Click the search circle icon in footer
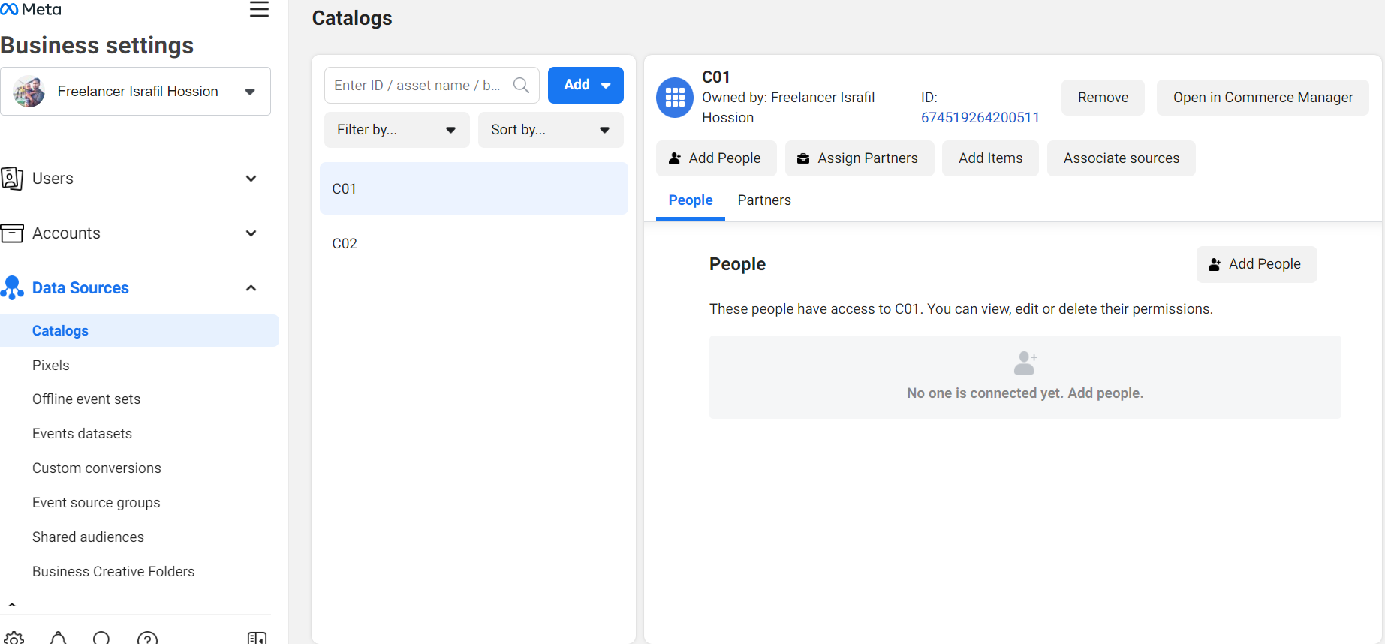The width and height of the screenshot is (1385, 644). 101,638
